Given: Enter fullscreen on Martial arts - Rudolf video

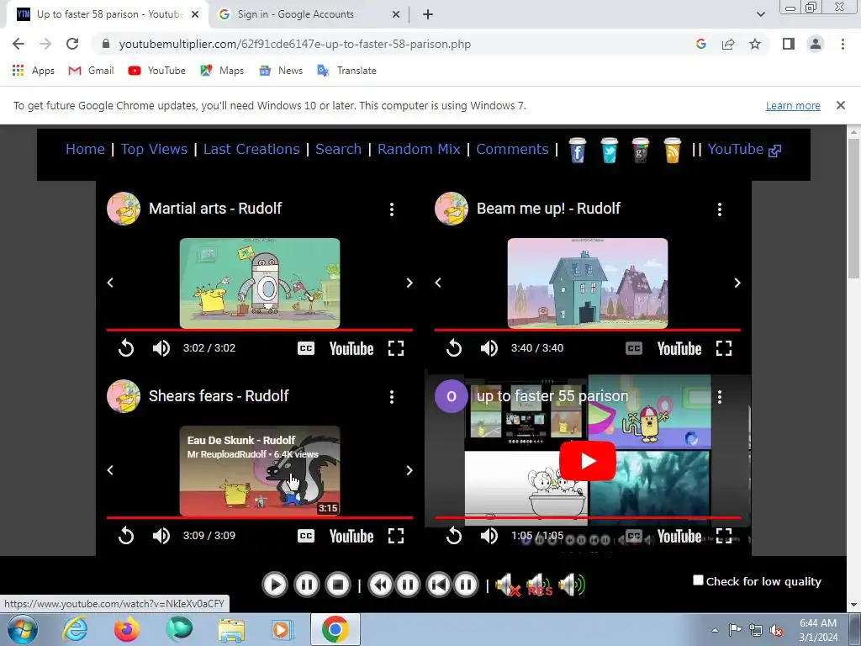Looking at the screenshot, I should coord(396,348).
